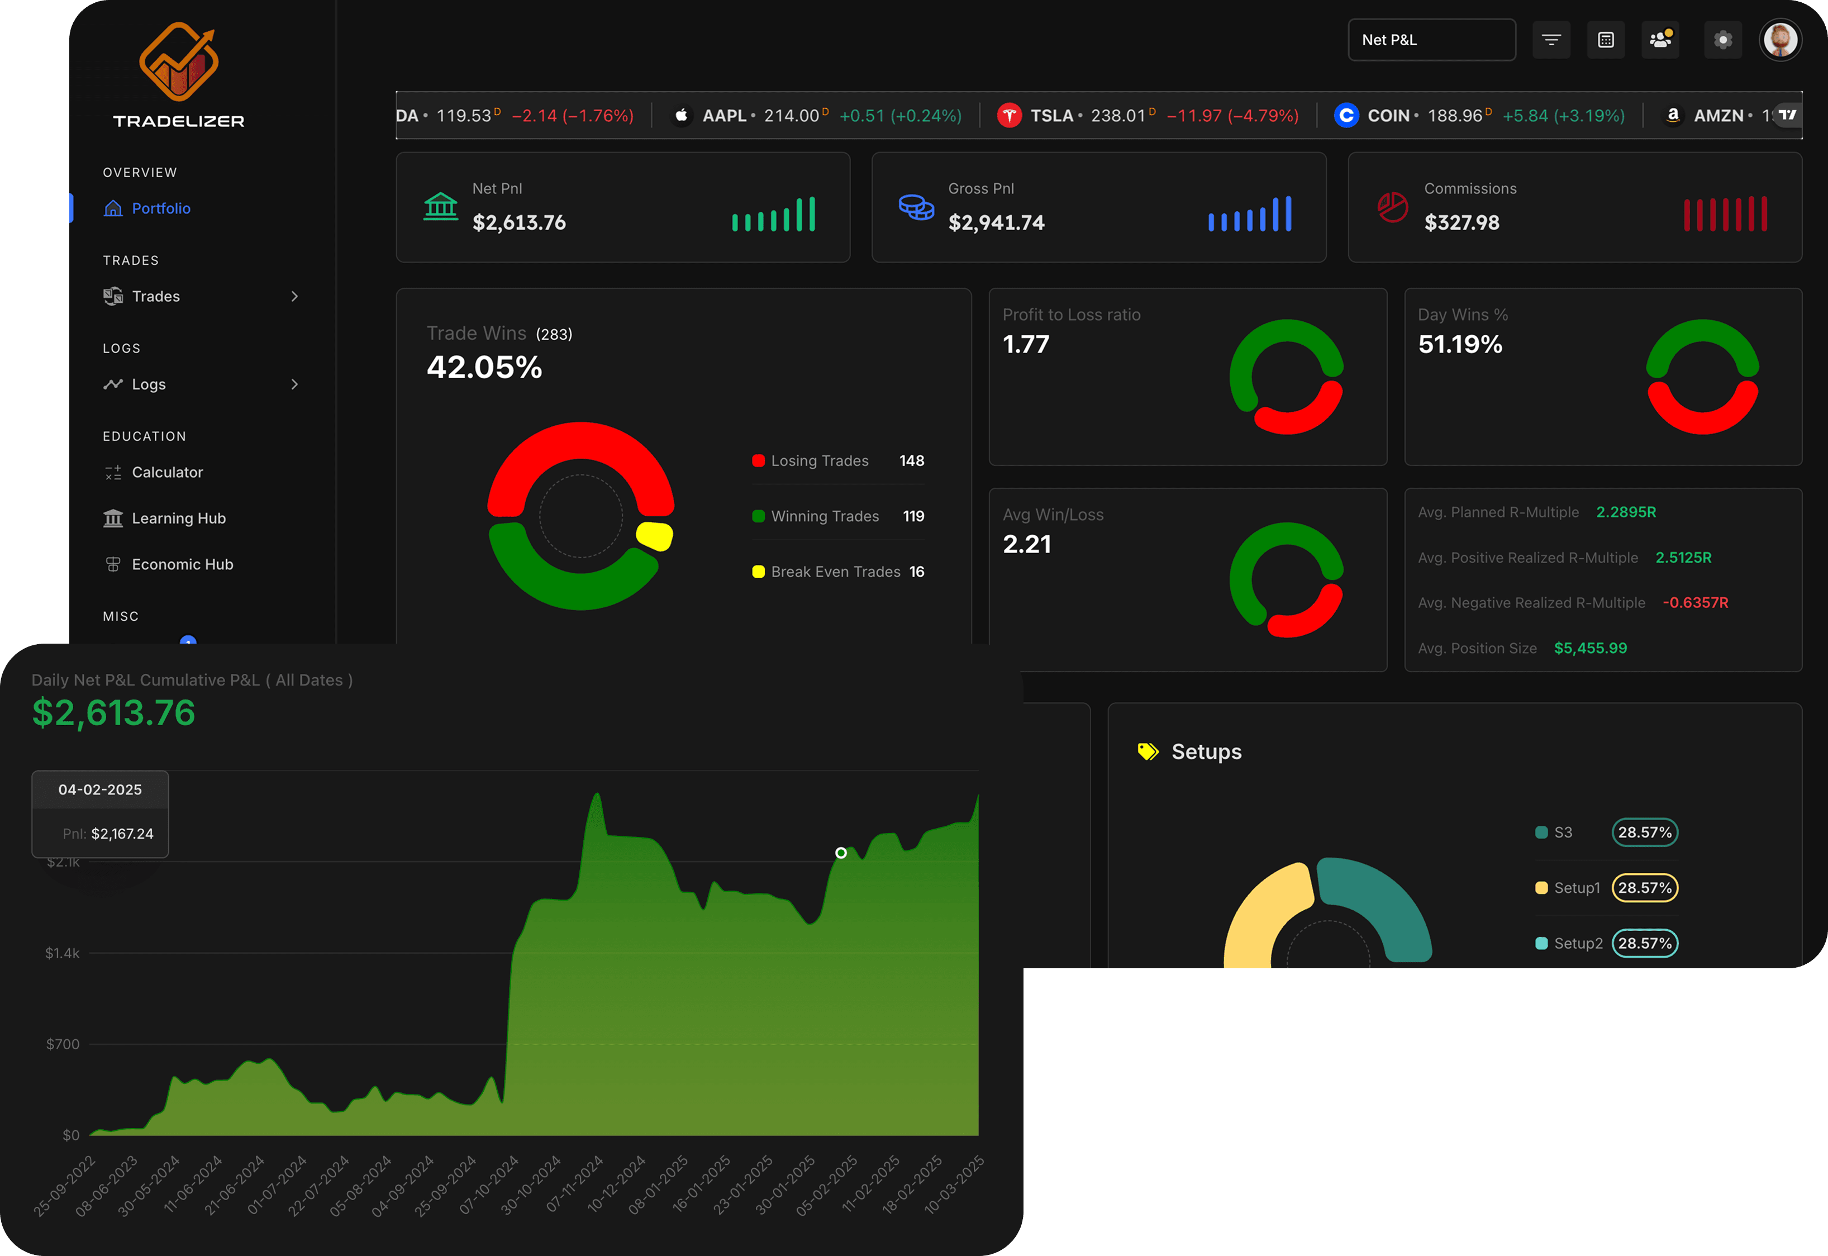The image size is (1828, 1256).
Task: Click the Net Pnl bank icon
Action: (x=441, y=207)
